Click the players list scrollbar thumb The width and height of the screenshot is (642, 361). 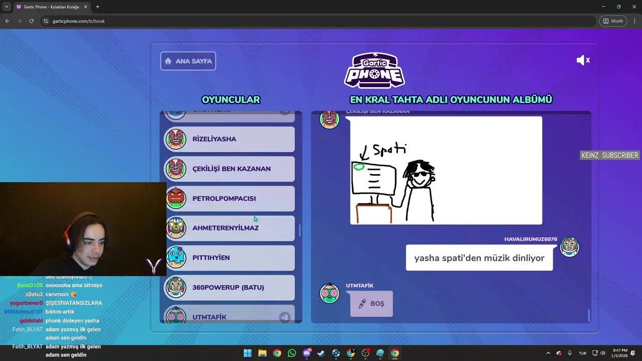coord(299,231)
